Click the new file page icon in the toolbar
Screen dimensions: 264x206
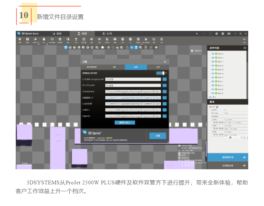[x=44, y=39]
